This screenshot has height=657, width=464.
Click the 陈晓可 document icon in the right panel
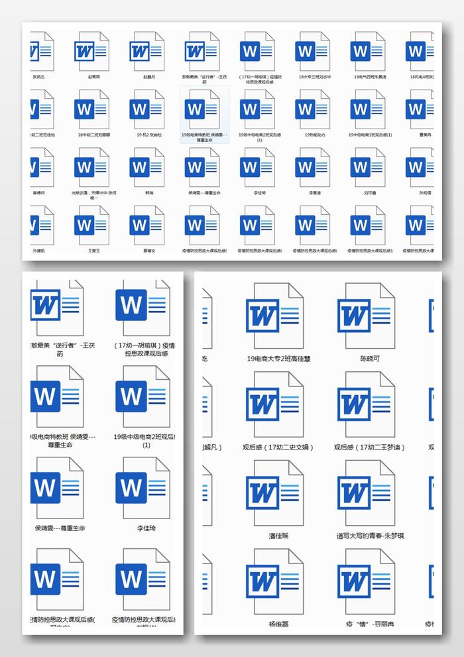367,316
